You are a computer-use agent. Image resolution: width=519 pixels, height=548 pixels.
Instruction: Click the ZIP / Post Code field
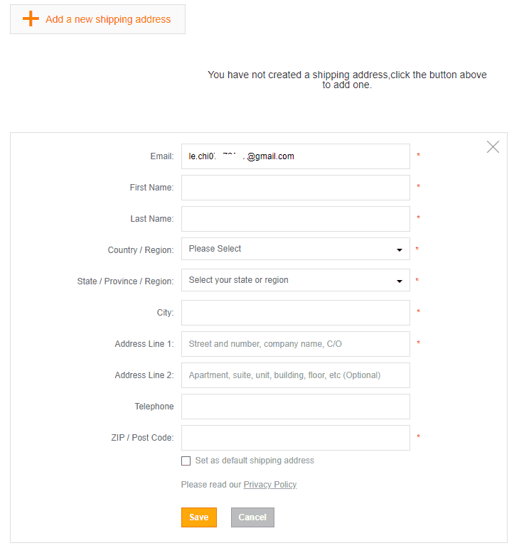click(295, 438)
